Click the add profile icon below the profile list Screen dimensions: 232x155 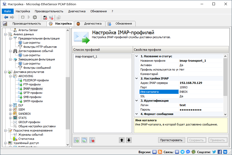click(76, 140)
